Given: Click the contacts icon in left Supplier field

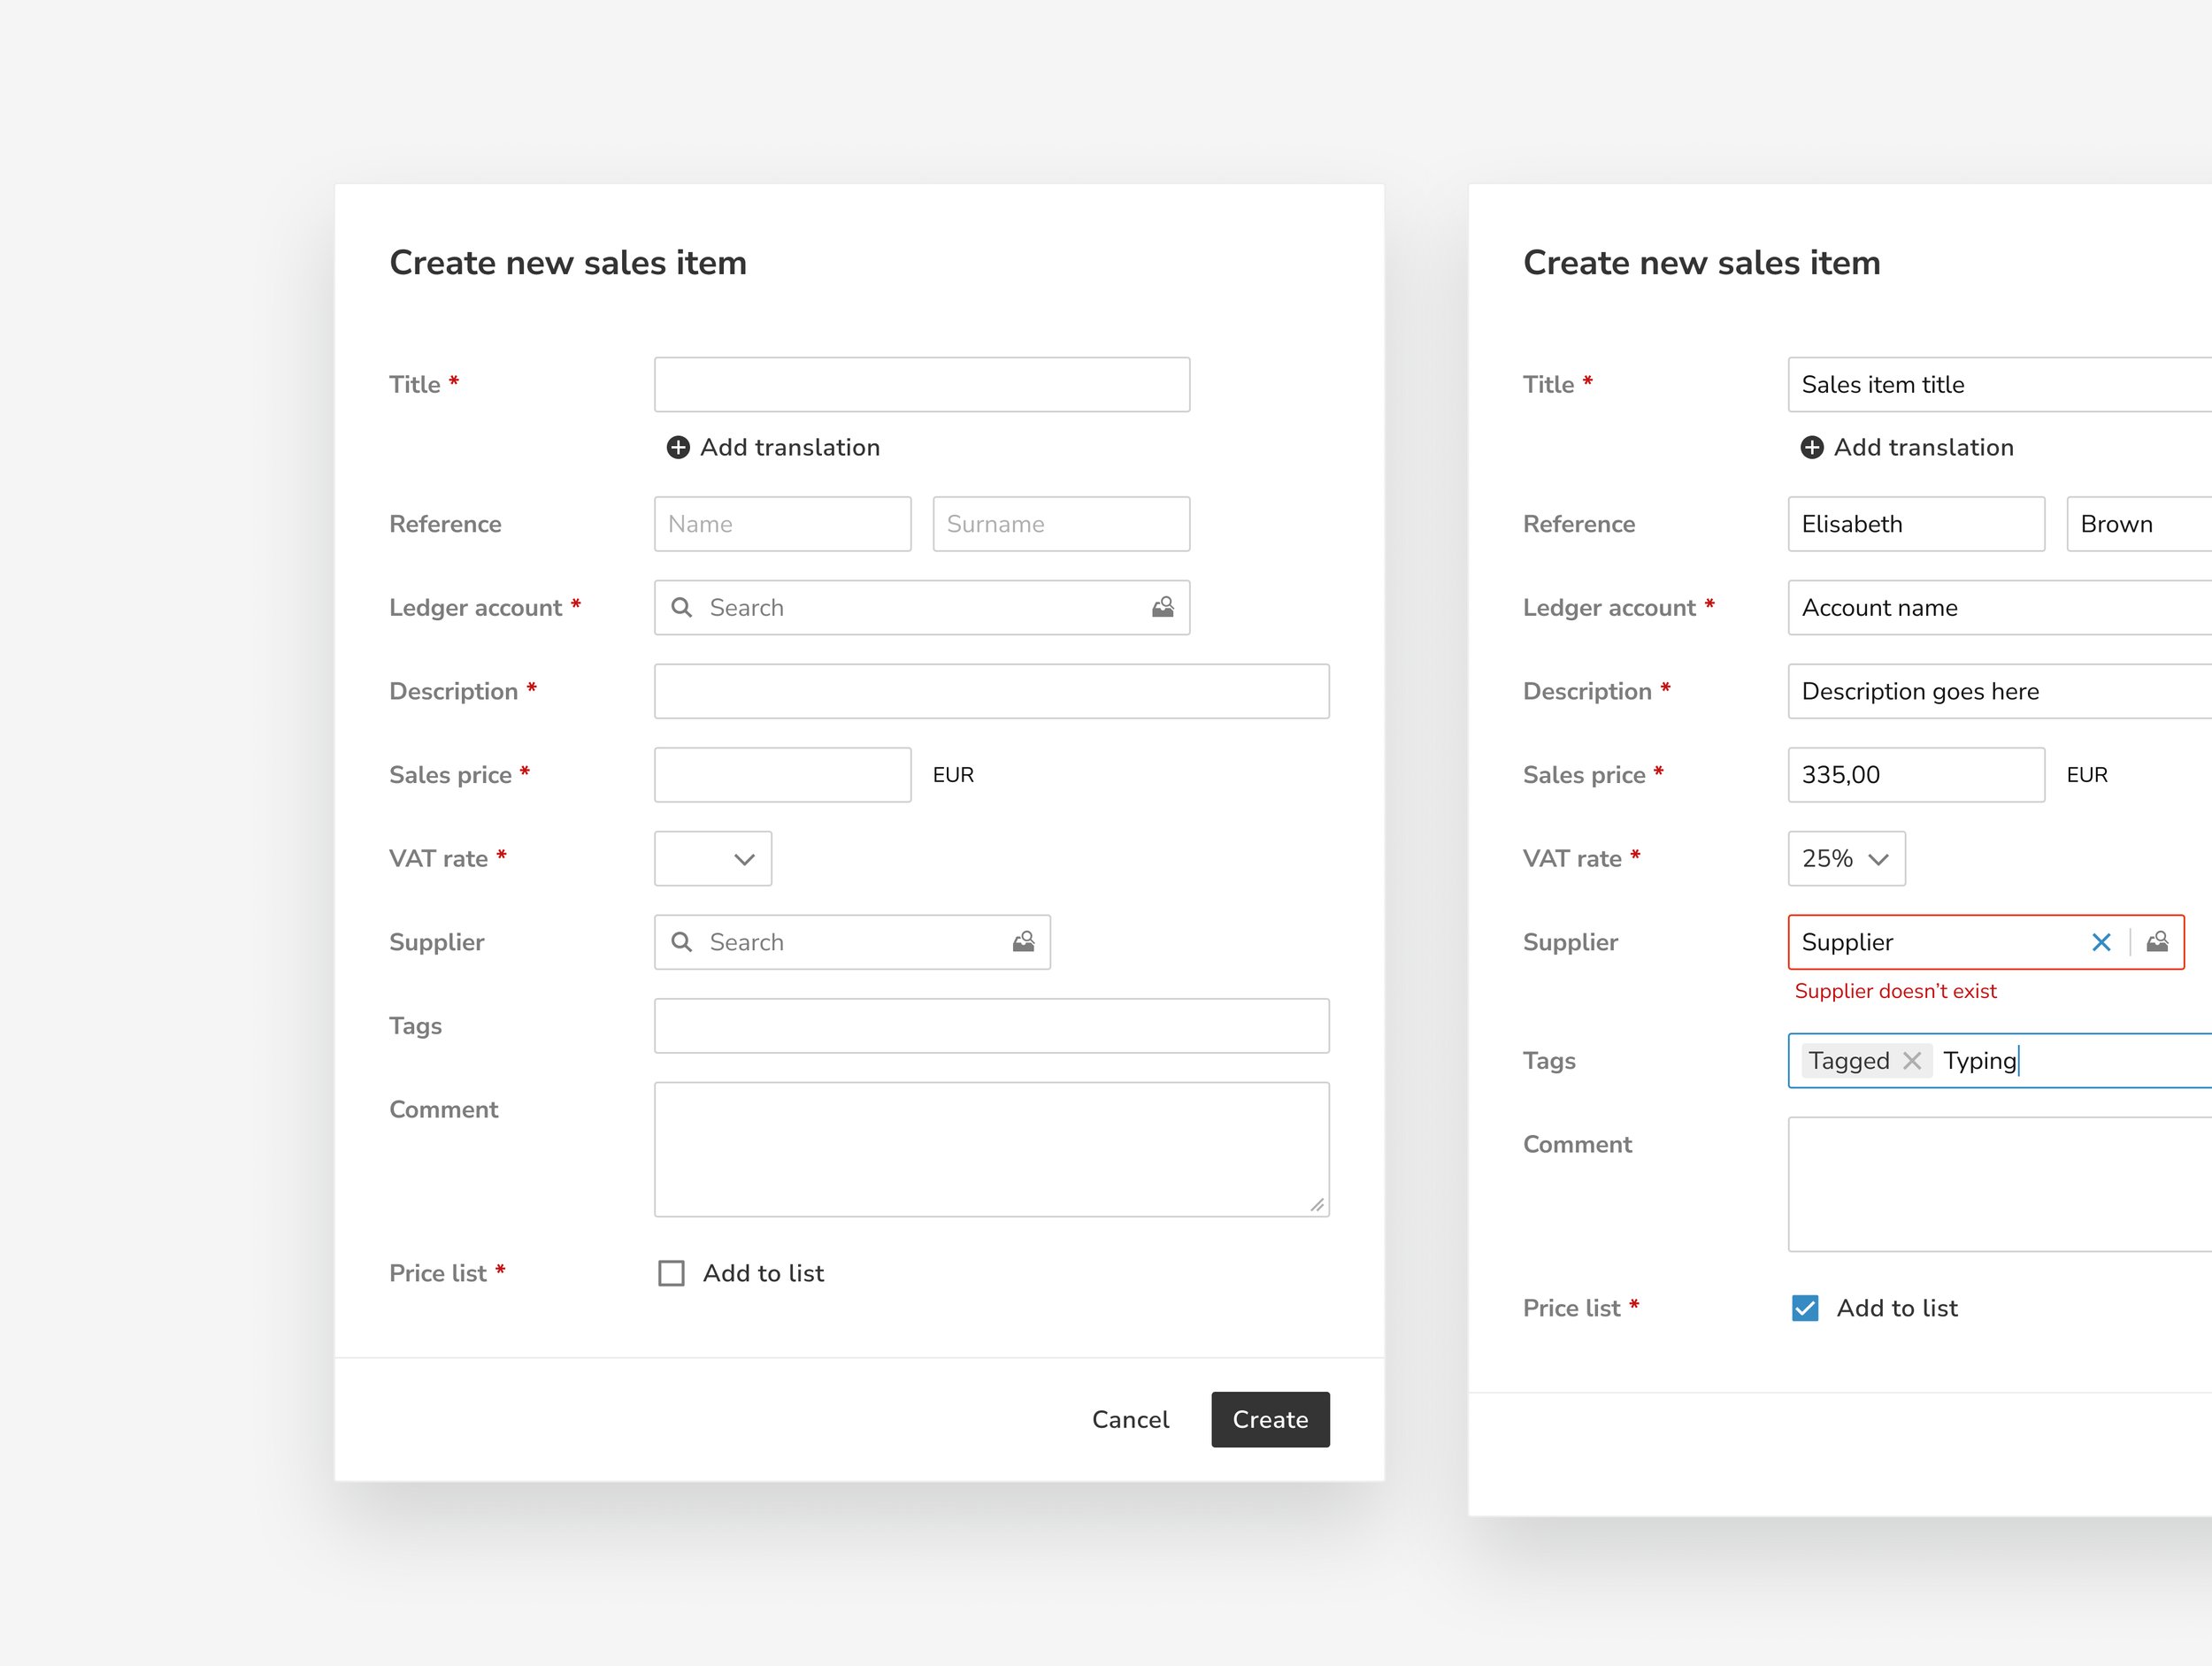Looking at the screenshot, I should (x=1023, y=942).
